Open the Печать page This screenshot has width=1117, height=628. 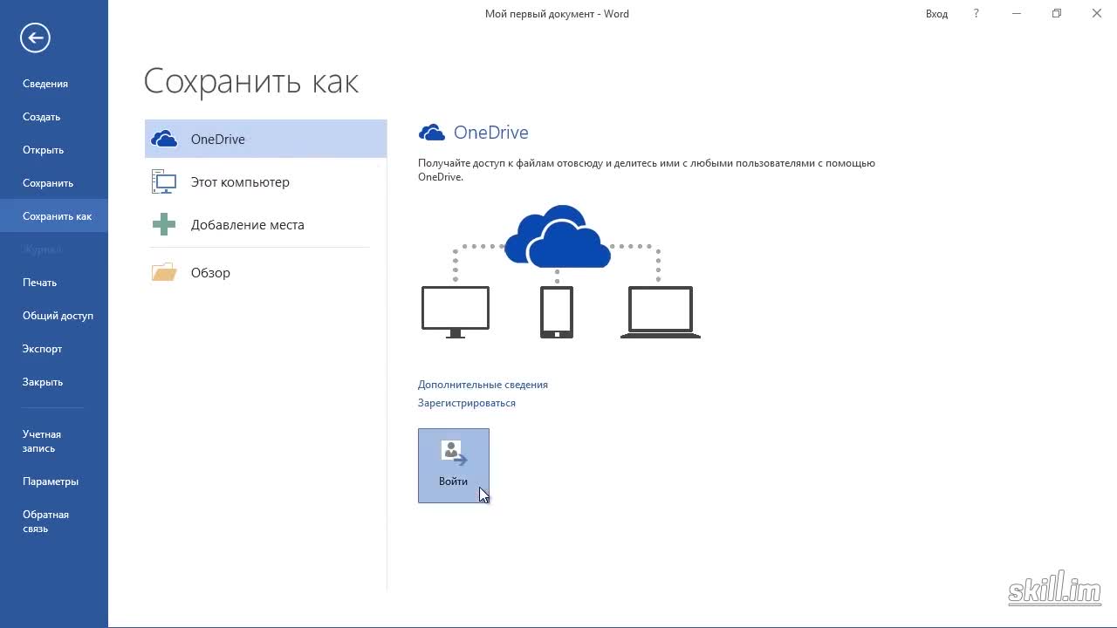54,283
